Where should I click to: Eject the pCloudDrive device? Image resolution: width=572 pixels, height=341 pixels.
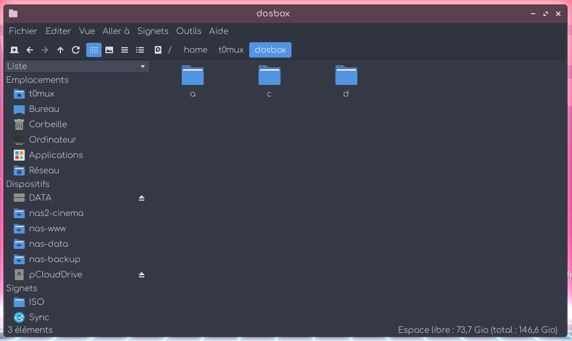click(x=142, y=275)
